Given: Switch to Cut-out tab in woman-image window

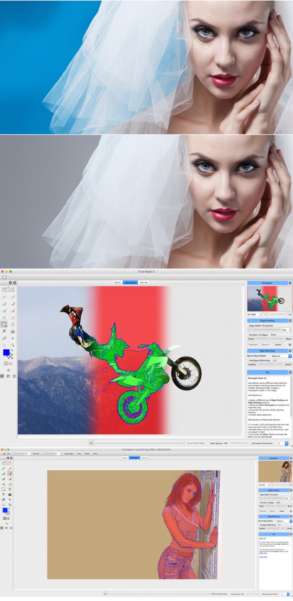Looking at the screenshot, I should [x=144, y=458].
